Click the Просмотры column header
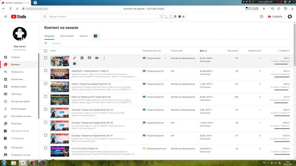The height and width of the screenshot is (166, 296). [x=233, y=51]
